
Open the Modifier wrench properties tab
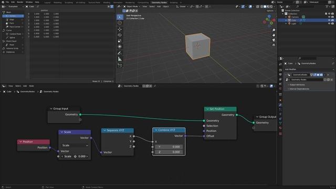(x=280, y=105)
